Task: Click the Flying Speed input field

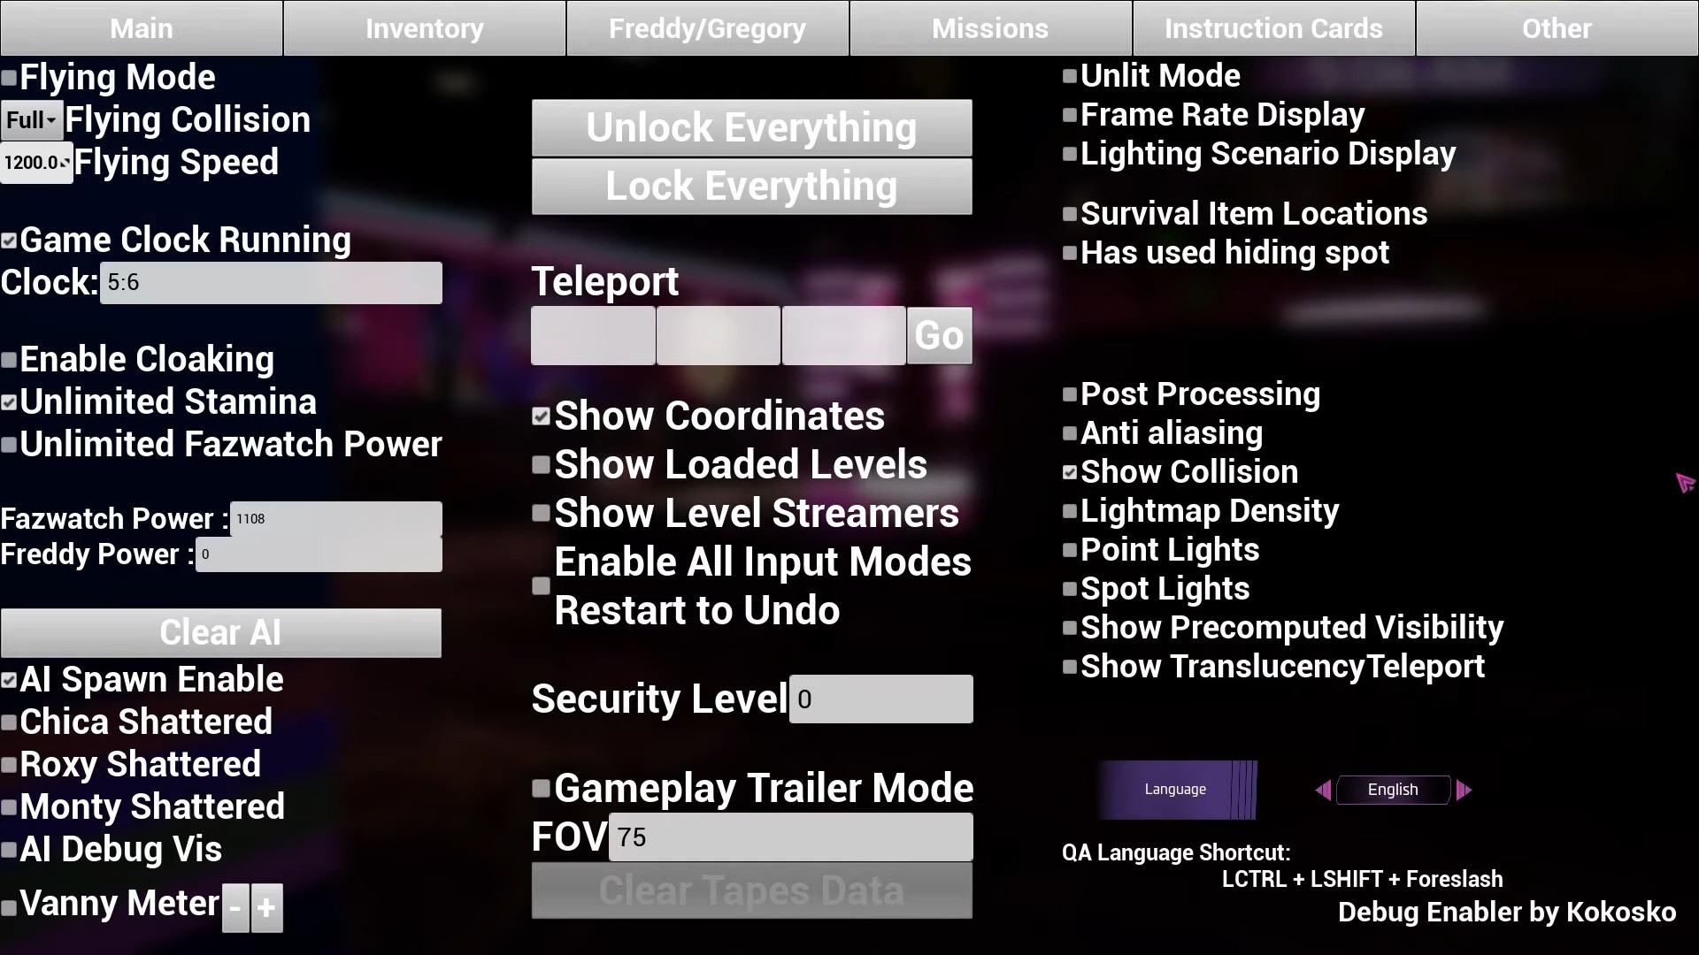Action: click(35, 162)
